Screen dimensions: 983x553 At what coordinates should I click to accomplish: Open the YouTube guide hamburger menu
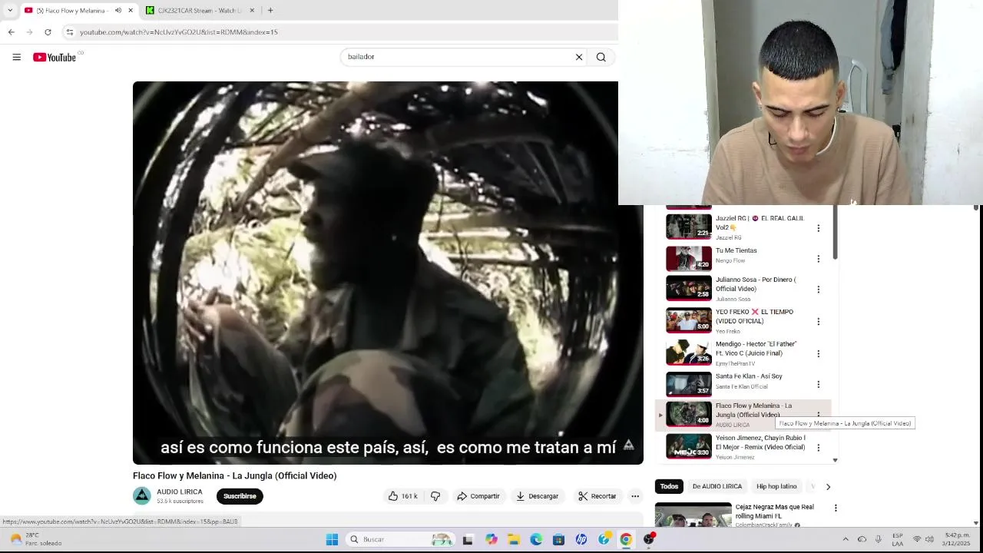[16, 57]
